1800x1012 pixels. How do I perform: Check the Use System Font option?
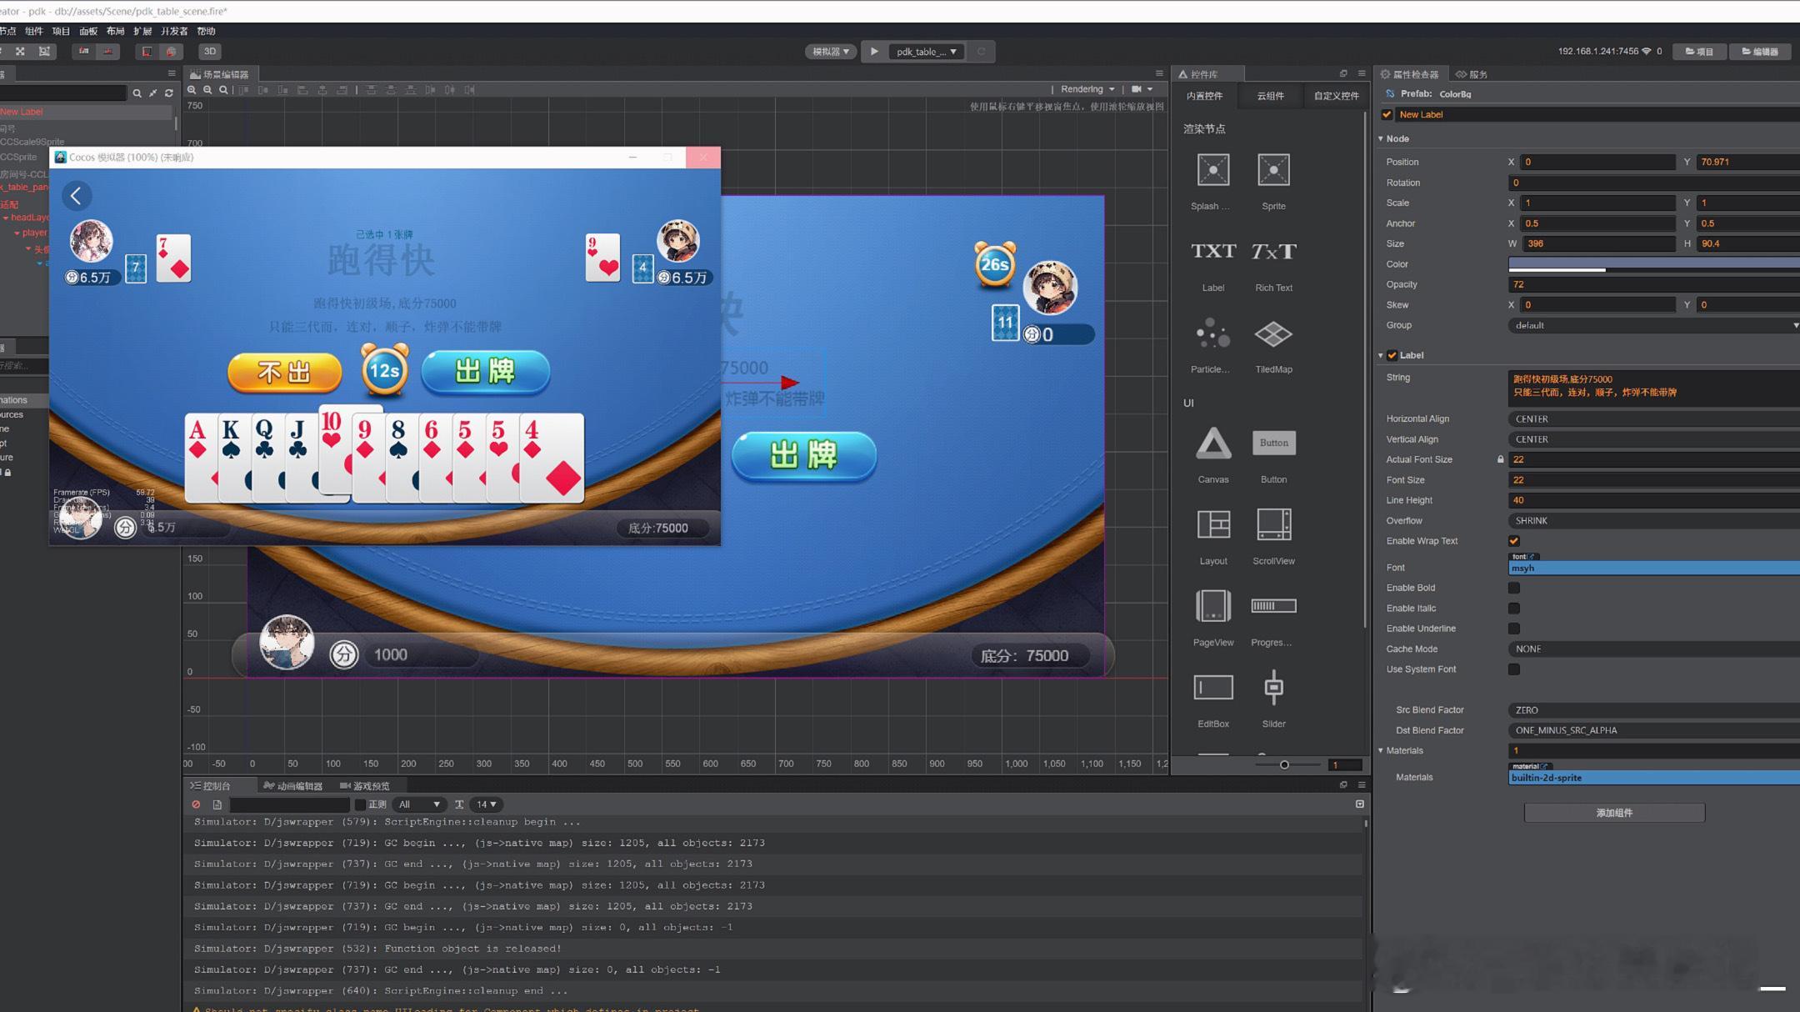[x=1513, y=669]
